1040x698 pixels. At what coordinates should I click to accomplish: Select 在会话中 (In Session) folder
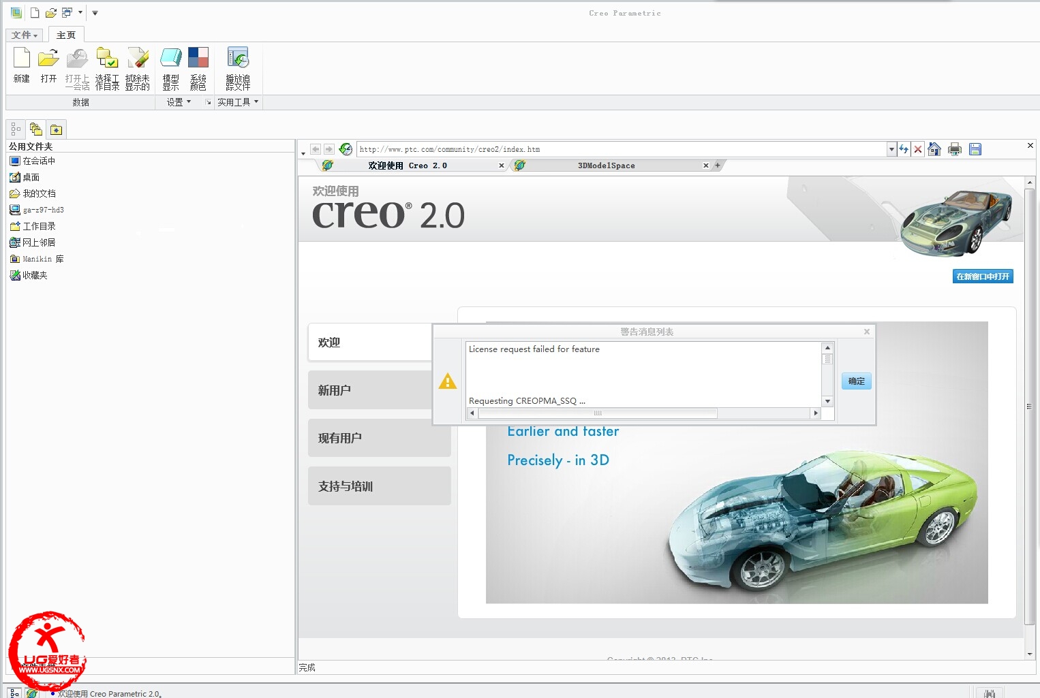[32, 161]
